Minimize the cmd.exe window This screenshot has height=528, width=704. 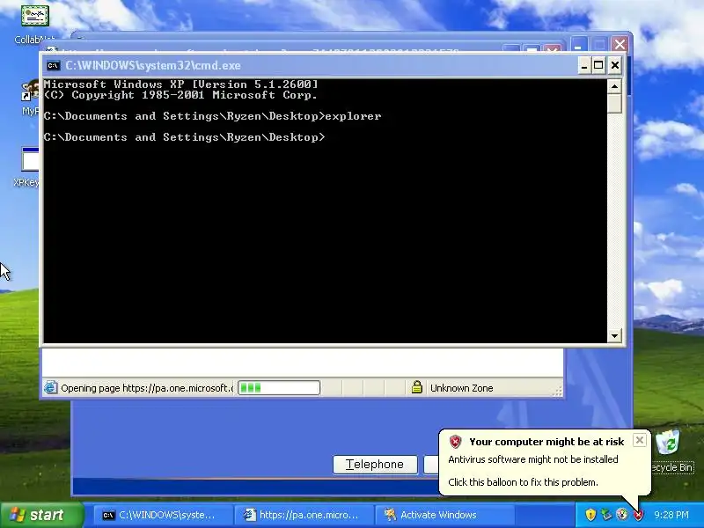coord(583,65)
